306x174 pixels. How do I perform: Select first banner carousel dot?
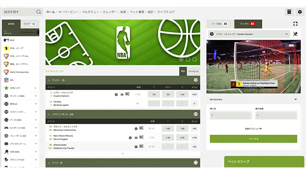click(181, 60)
